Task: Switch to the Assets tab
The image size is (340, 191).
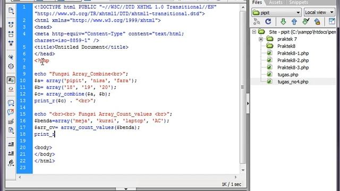Action: tap(276, 2)
